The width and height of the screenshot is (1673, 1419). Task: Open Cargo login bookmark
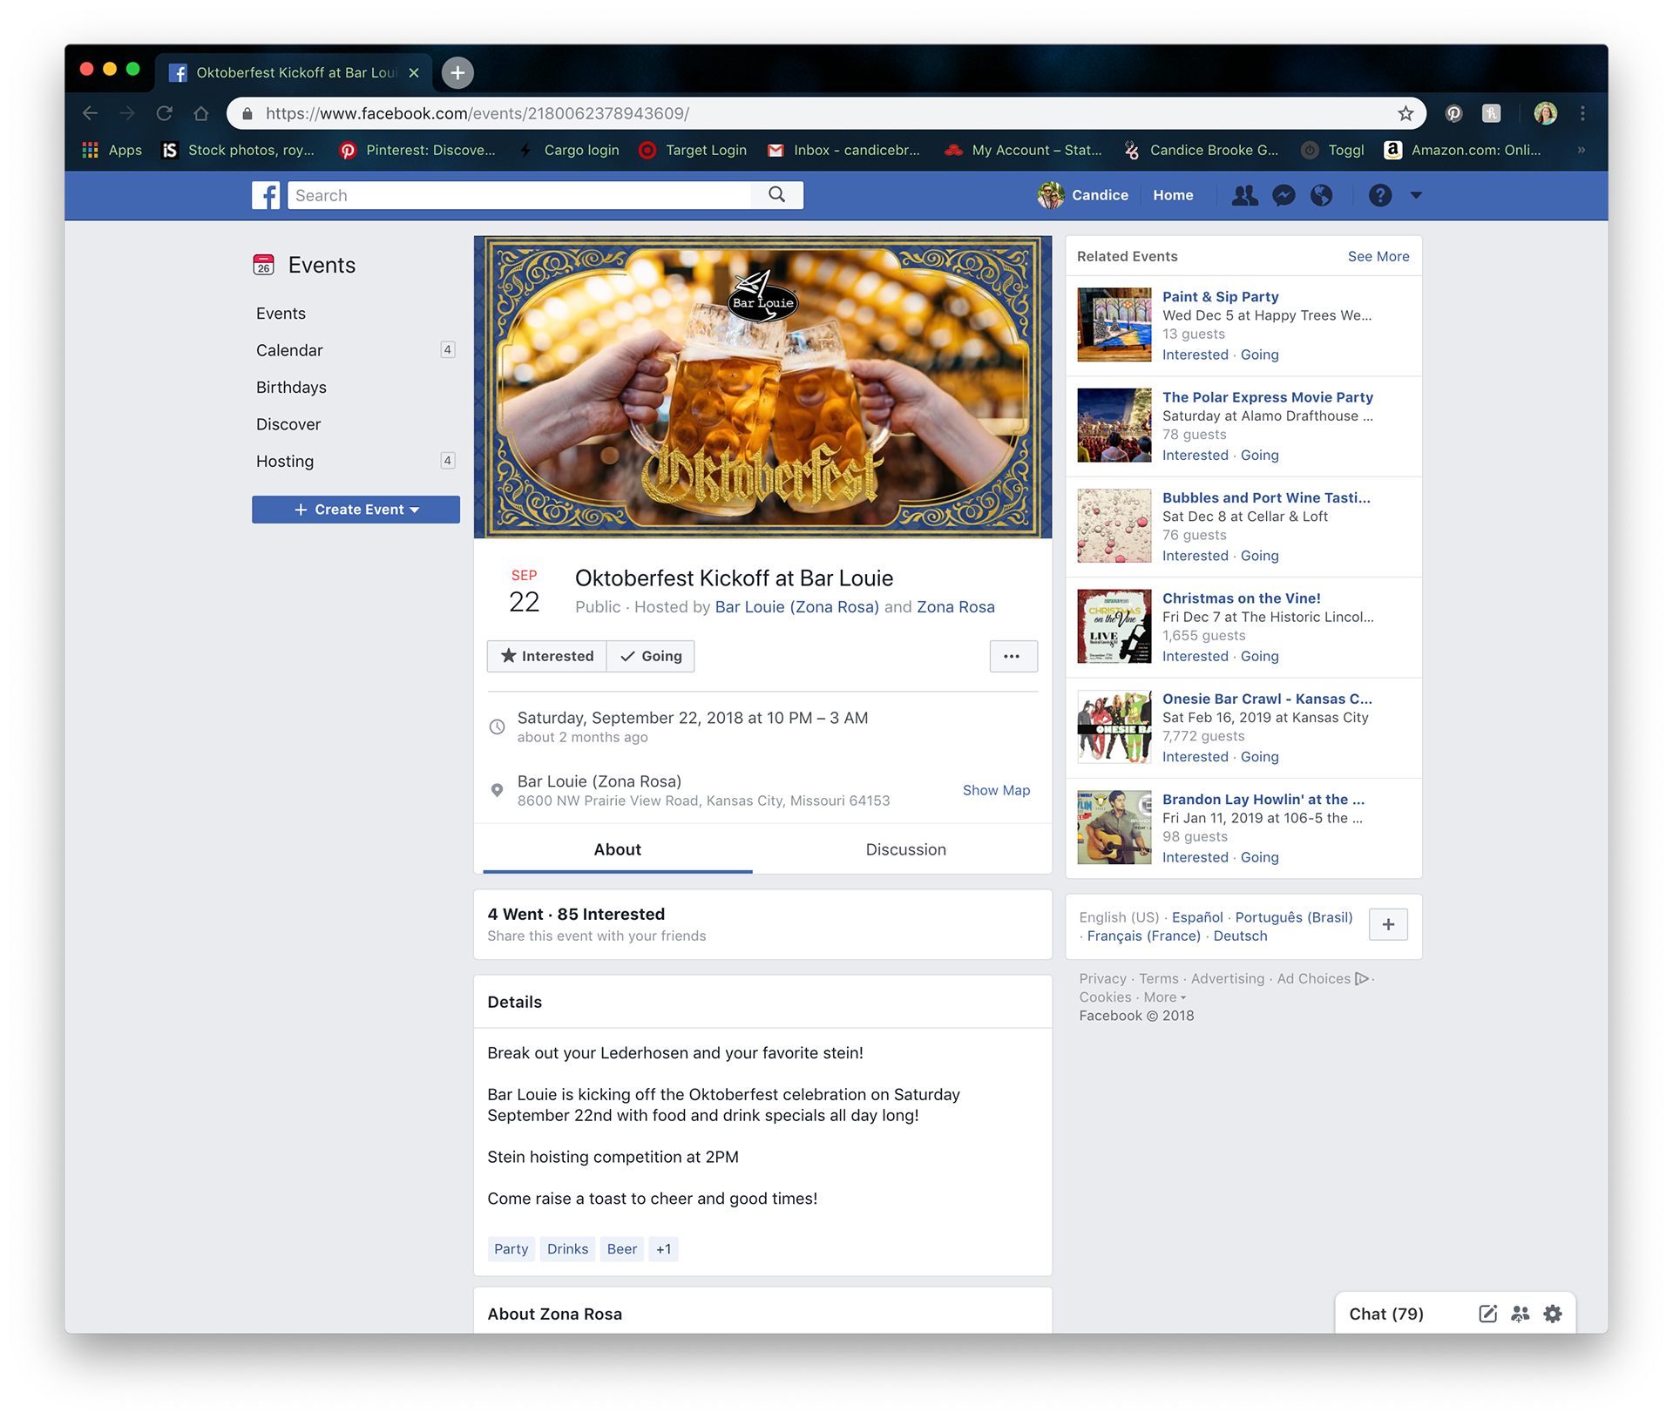coord(568,150)
